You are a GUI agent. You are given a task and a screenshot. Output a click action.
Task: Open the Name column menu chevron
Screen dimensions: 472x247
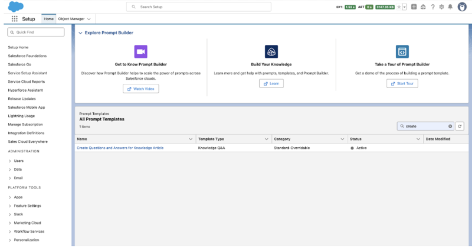pos(191,139)
